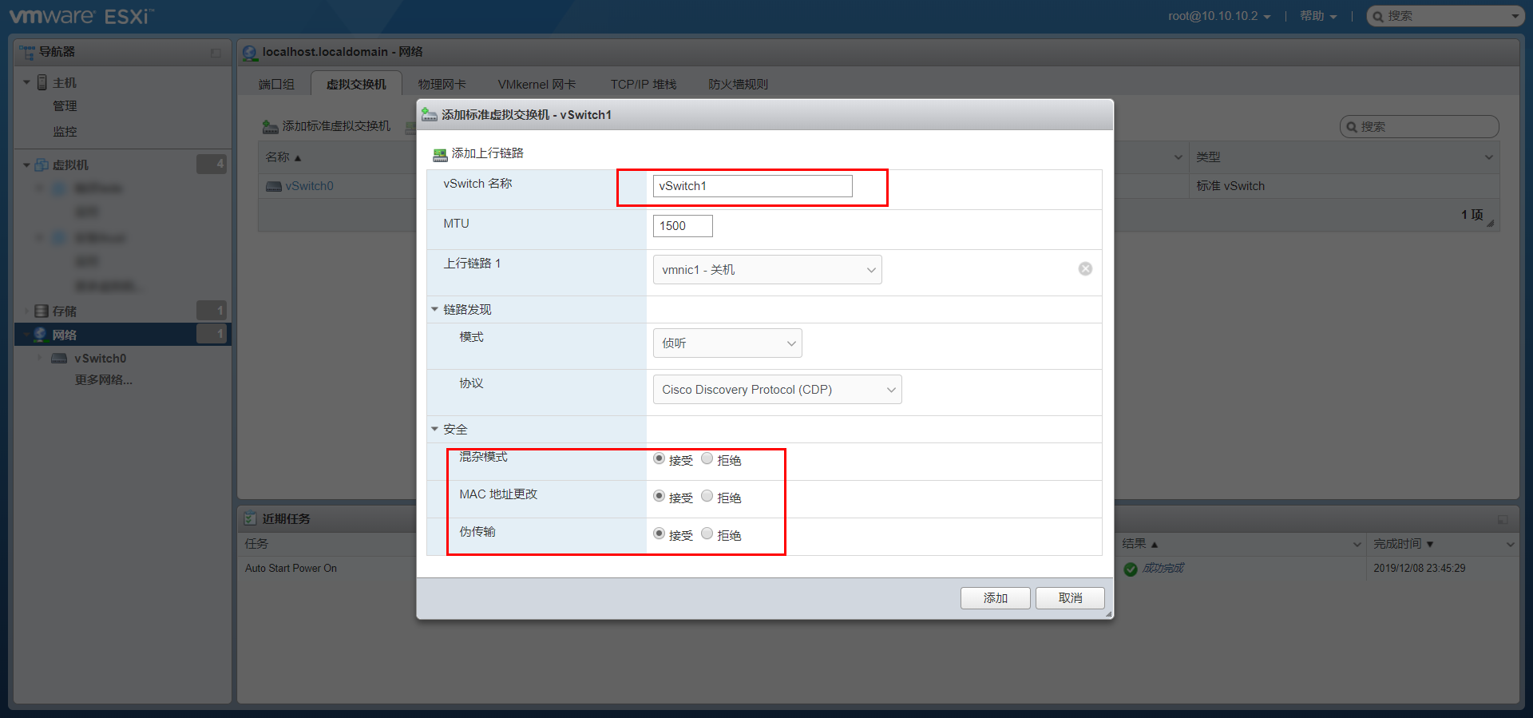
Task: Click the Add button in dialog
Action: [995, 598]
